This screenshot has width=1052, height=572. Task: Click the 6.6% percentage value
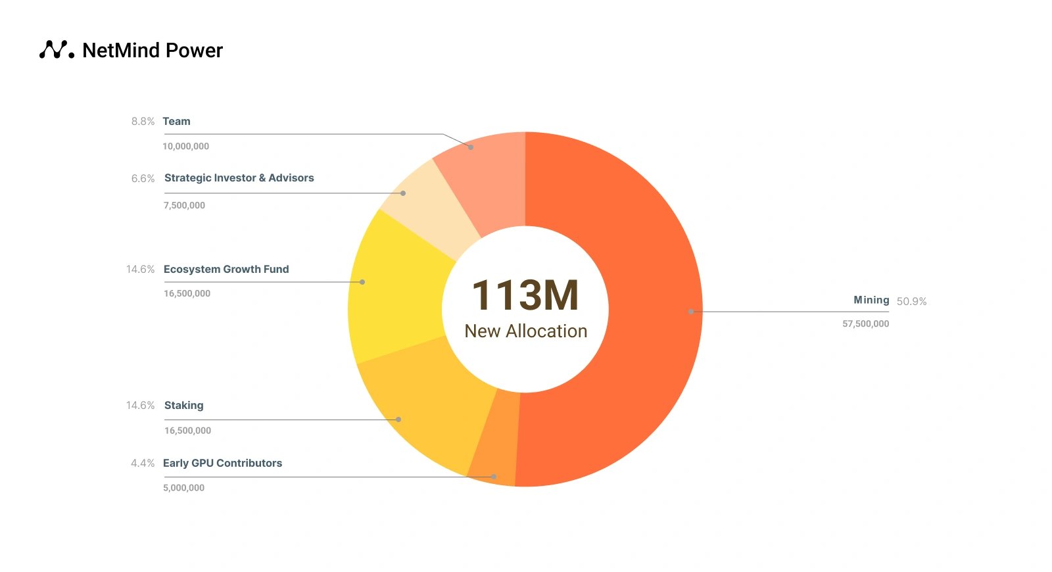click(143, 179)
